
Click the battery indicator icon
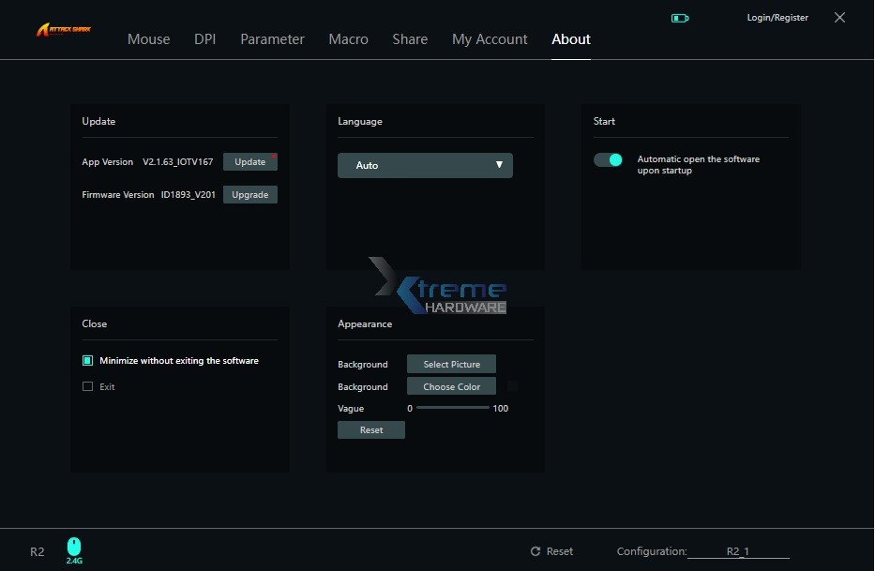tap(678, 17)
